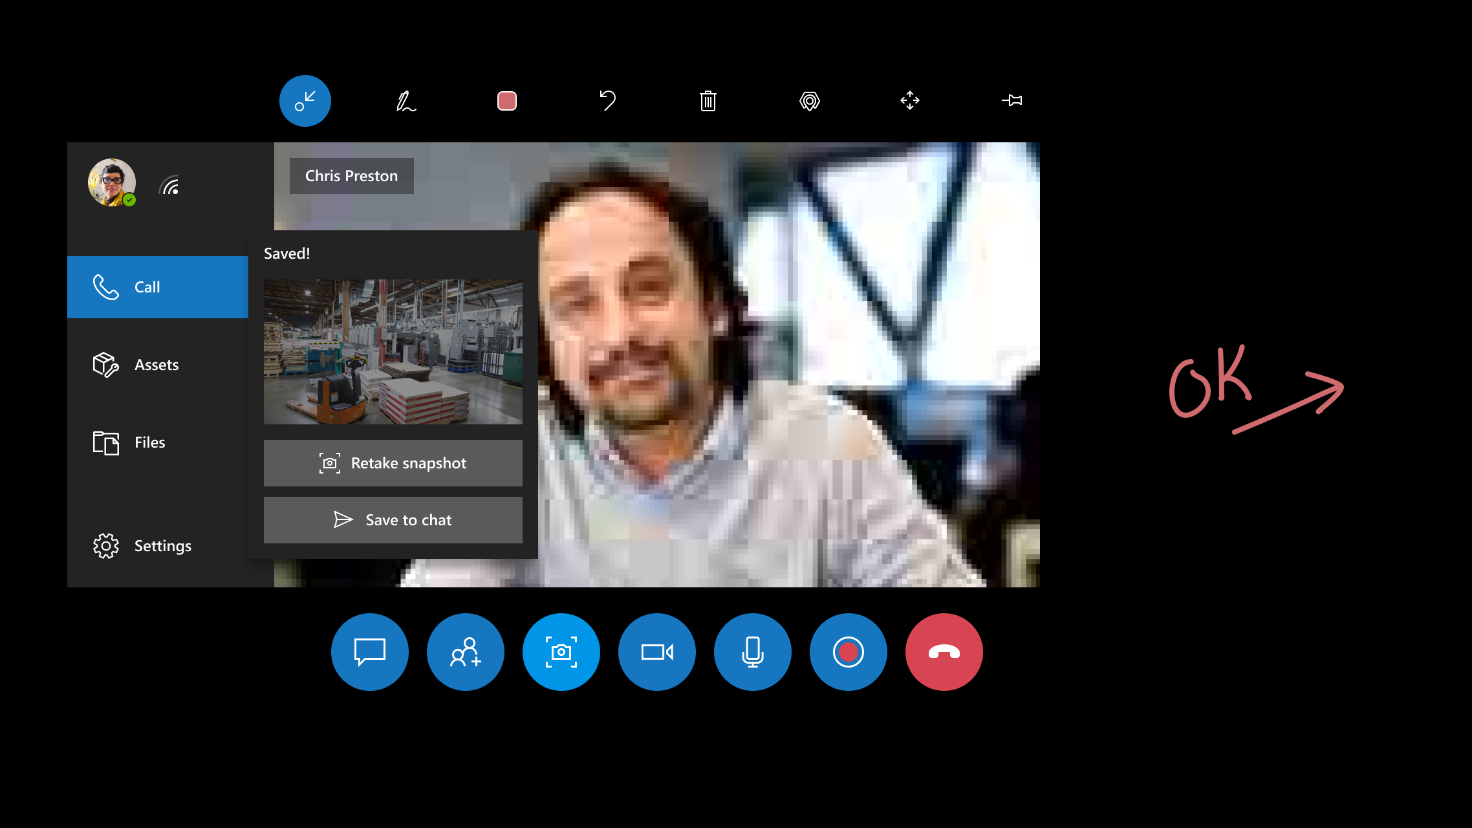Screen dimensions: 1472x828
Task: Click the add participant icon
Action: click(465, 652)
